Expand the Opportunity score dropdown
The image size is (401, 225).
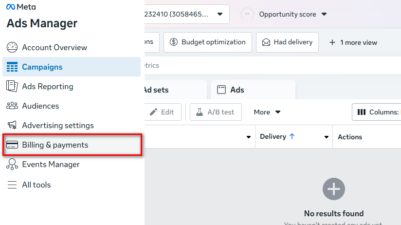325,15
